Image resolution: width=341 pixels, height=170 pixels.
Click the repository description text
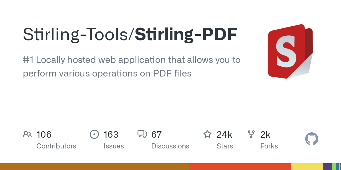(132, 67)
